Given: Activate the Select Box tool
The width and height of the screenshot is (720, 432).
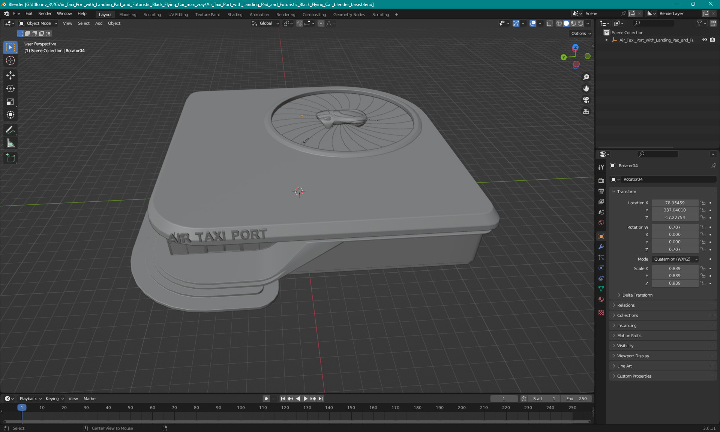Looking at the screenshot, I should (x=10, y=47).
